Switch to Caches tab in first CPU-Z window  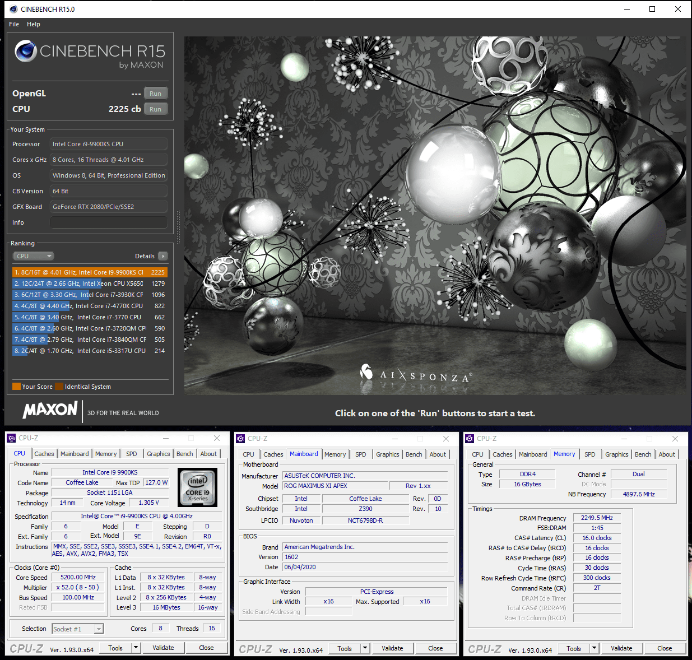click(44, 454)
